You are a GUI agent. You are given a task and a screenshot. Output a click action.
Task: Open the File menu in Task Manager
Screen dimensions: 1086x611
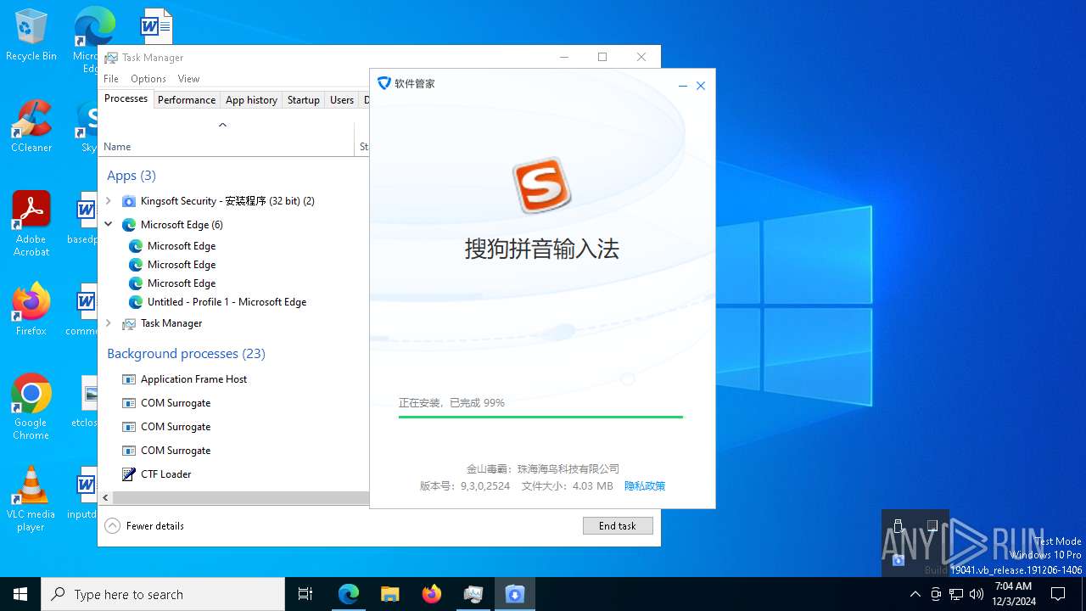[111, 79]
